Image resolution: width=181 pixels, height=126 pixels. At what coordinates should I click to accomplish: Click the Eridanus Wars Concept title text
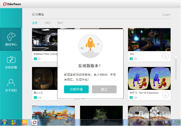[x=45, y=54]
